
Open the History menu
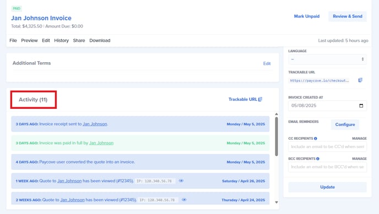[x=61, y=41]
